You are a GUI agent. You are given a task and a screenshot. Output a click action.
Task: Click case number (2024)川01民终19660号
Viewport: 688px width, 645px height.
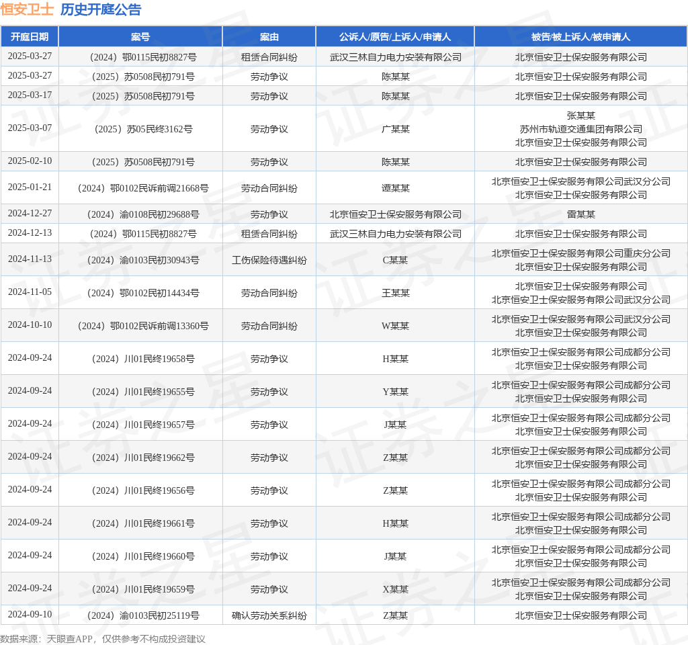[x=144, y=556]
